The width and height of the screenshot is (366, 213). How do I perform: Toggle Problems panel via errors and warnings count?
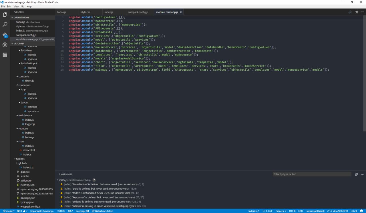pyautogui.click(x=22, y=211)
